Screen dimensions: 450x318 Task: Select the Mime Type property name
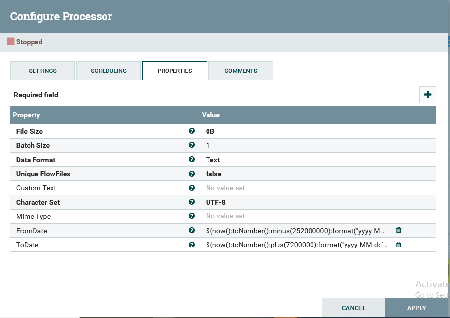[x=34, y=216]
